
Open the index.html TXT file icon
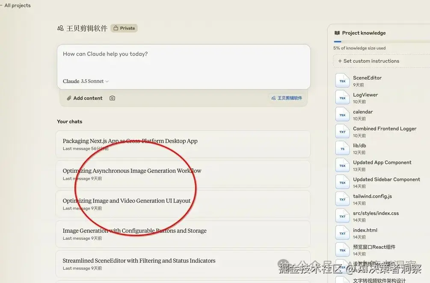pos(342,233)
